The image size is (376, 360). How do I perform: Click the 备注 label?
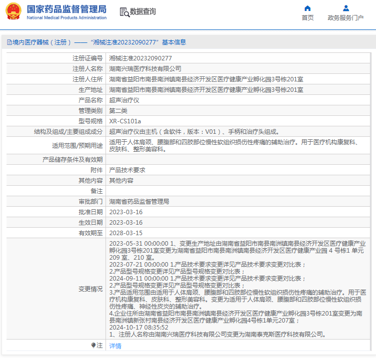pos(96,191)
